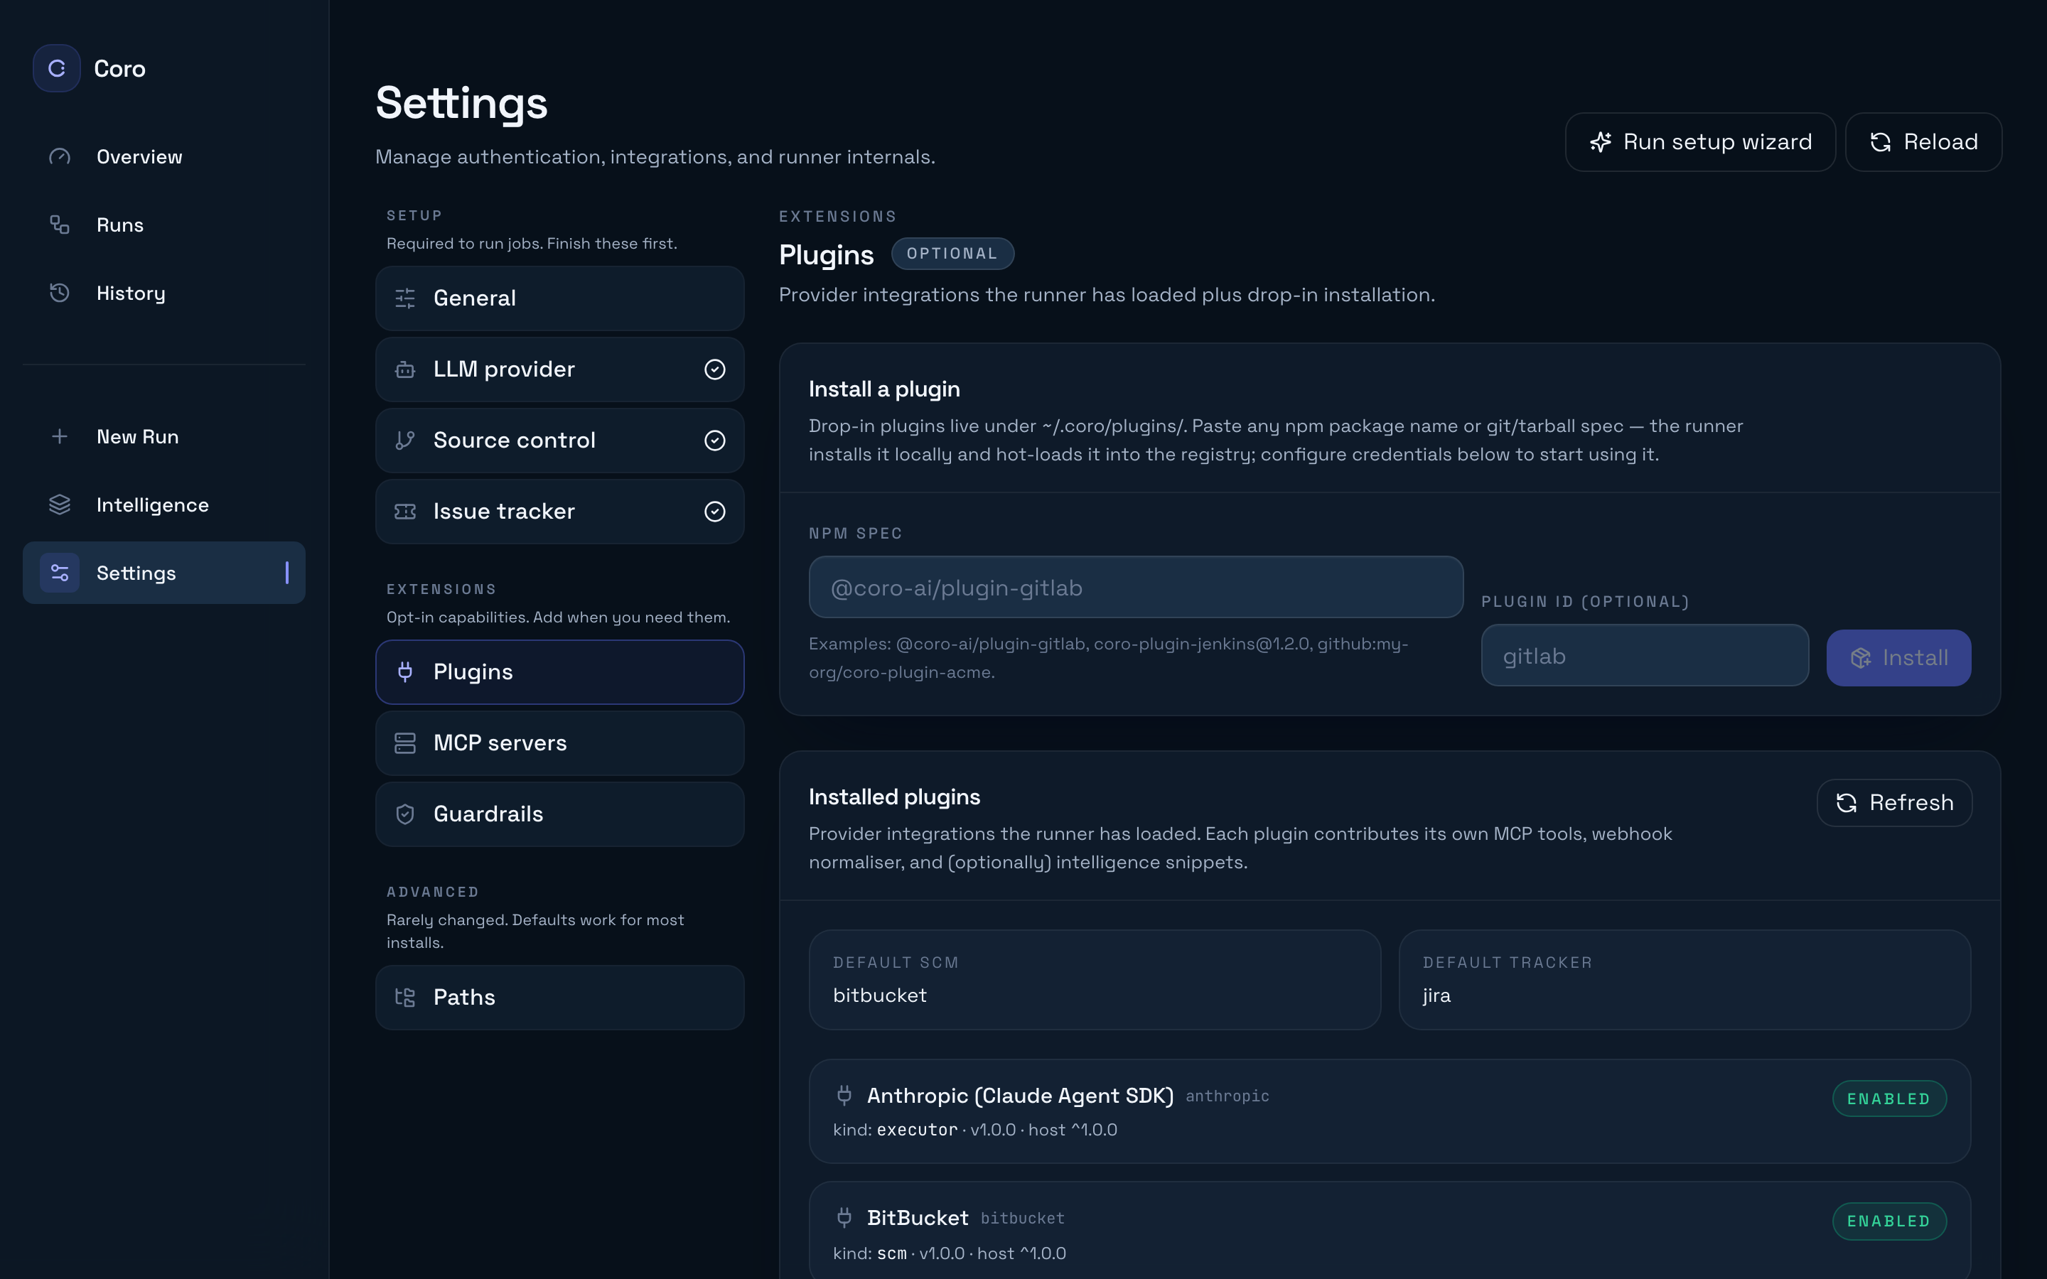2047x1279 pixels.
Task: Click the Default SCM bitbucket card
Action: coord(1095,980)
